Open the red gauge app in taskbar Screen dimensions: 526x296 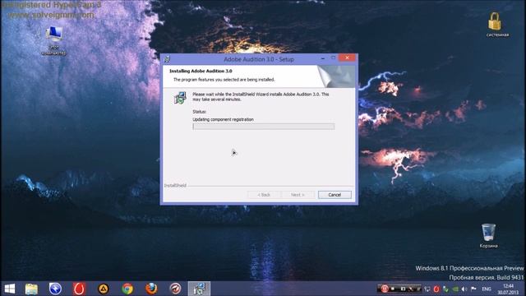point(175,289)
